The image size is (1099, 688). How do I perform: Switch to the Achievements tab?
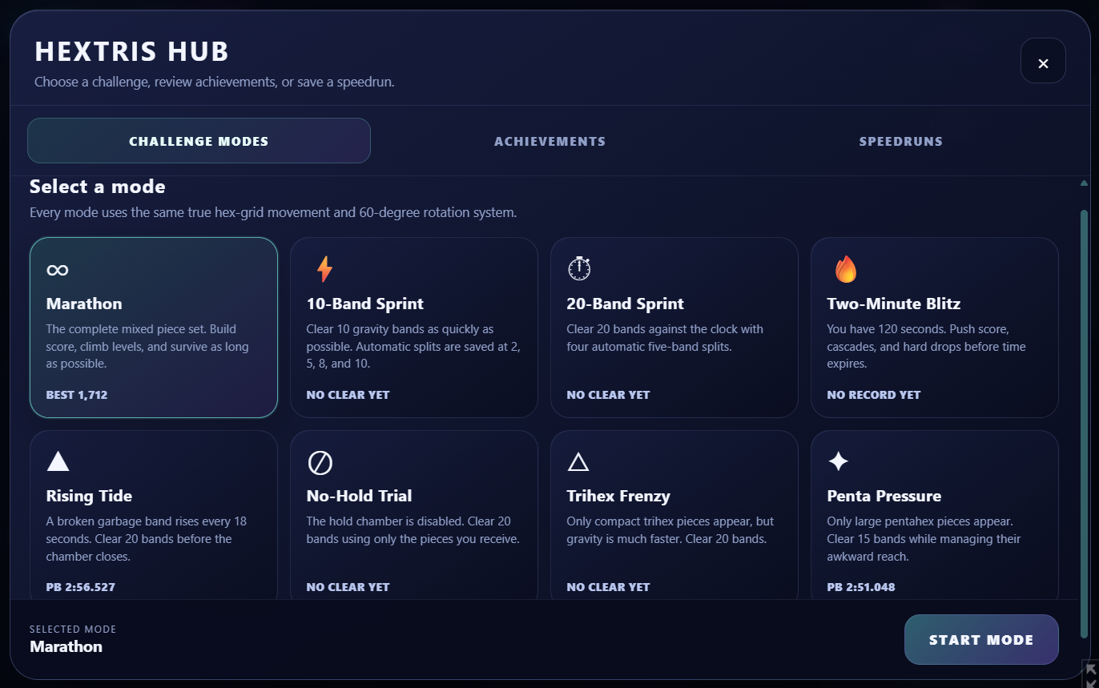(549, 141)
